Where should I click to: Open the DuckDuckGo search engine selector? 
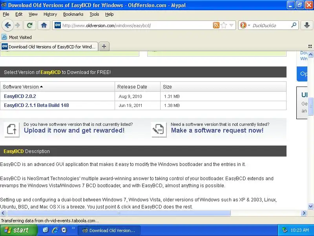coord(245,25)
